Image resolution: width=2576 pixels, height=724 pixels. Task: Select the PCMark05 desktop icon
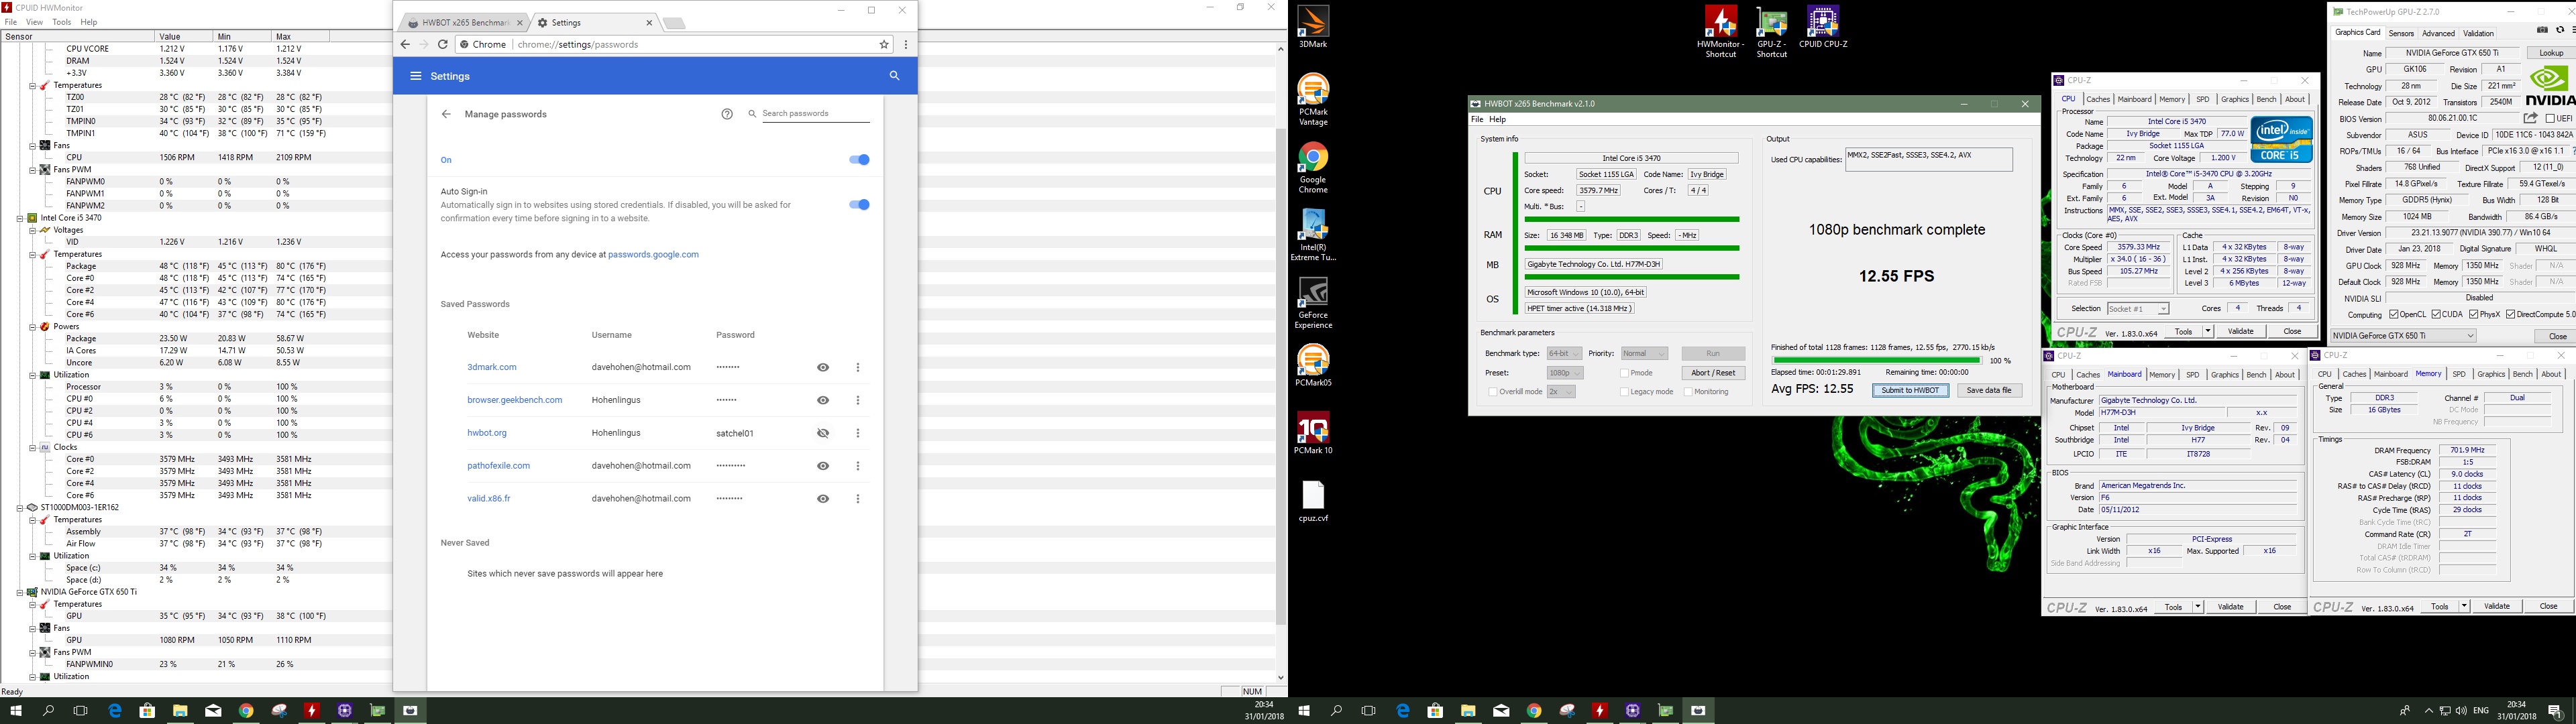tap(1313, 365)
